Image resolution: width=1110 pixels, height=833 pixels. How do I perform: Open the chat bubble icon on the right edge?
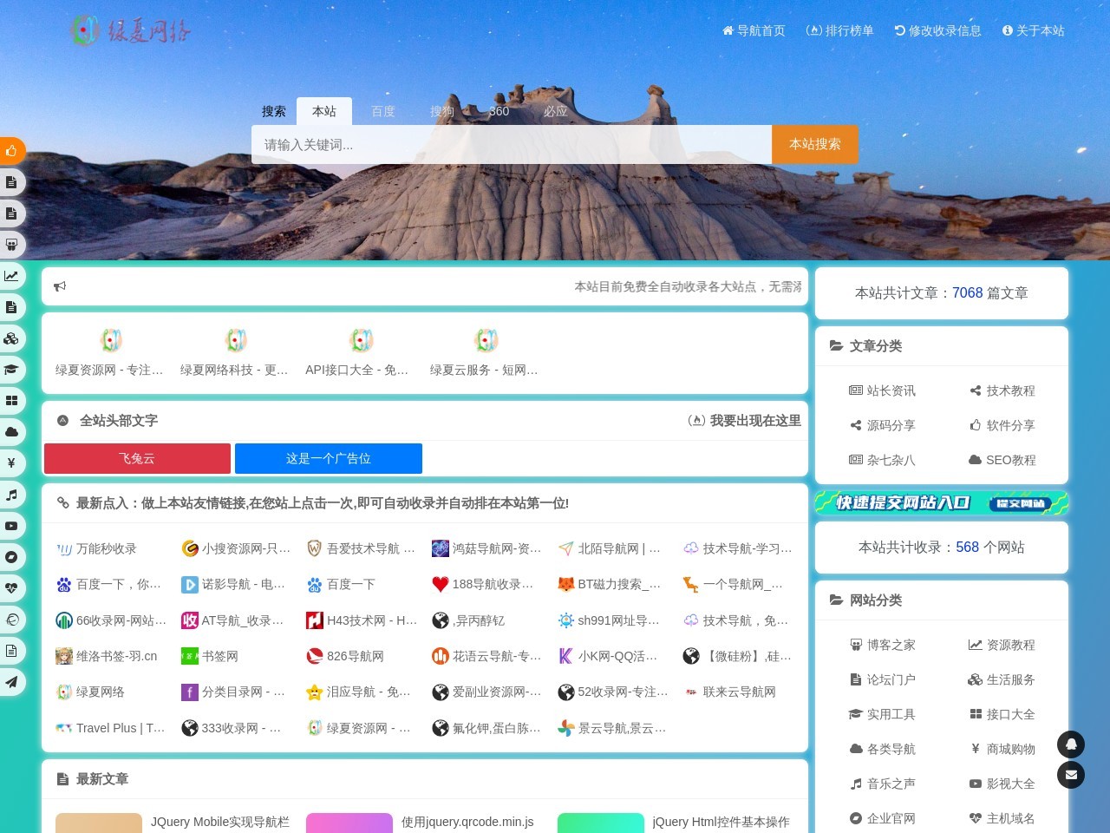coord(1071,744)
